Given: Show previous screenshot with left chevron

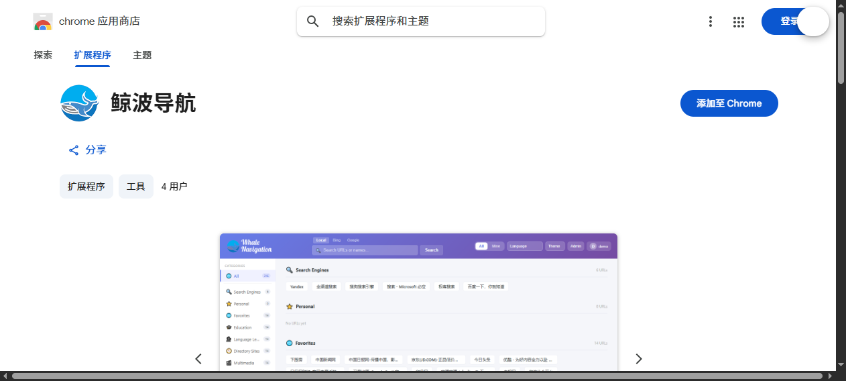Looking at the screenshot, I should coord(198,359).
